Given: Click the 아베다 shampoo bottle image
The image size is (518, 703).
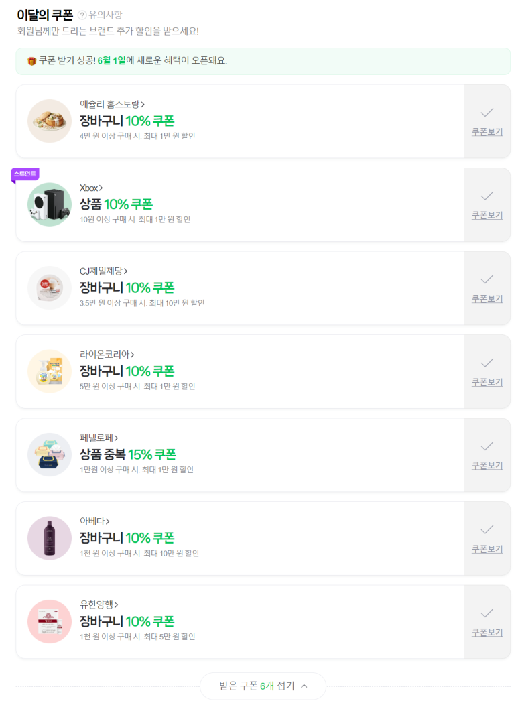Looking at the screenshot, I should pyautogui.click(x=50, y=538).
